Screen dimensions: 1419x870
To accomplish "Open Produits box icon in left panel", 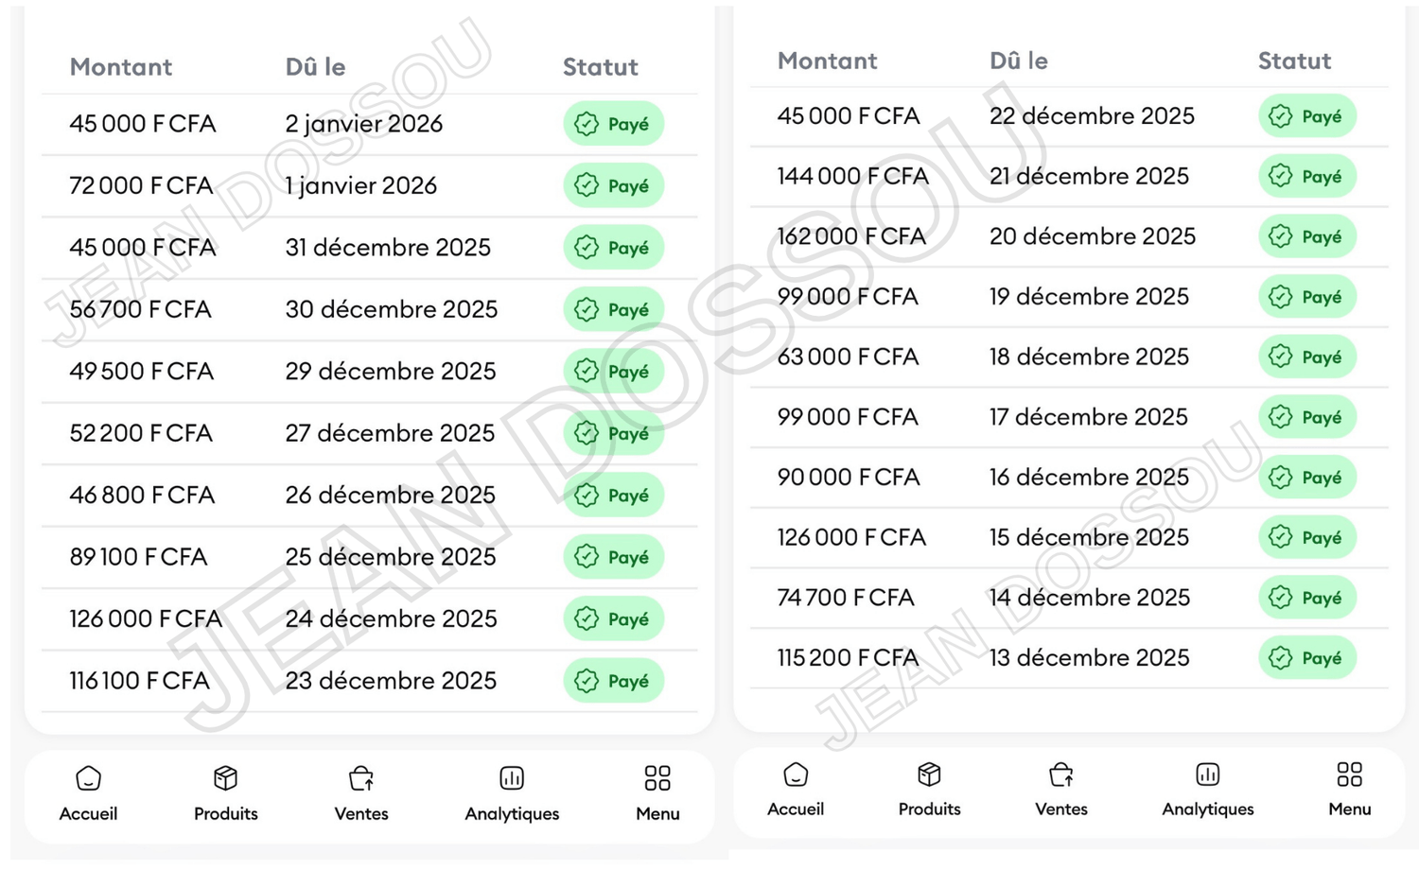I will [x=225, y=778].
